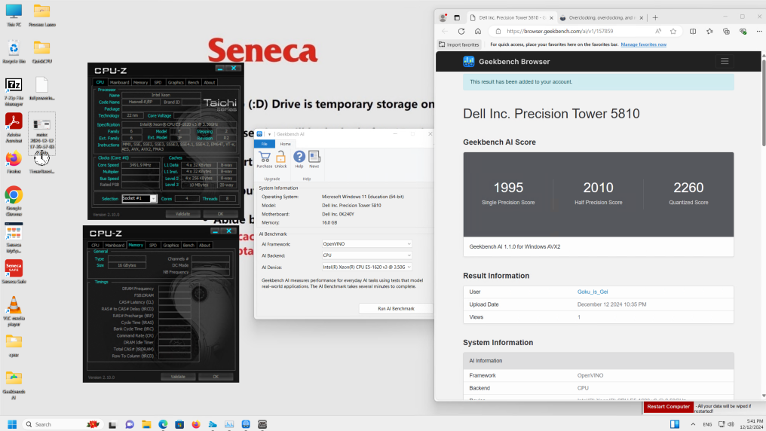This screenshot has width=766, height=431.
Task: Click Purchase icon in Geekbench AI ribbon
Action: pyautogui.click(x=265, y=160)
